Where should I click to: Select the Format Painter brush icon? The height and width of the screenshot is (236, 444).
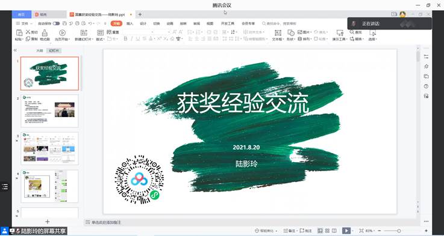45,32
